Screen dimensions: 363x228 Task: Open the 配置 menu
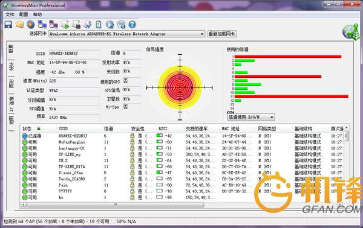click(x=24, y=14)
